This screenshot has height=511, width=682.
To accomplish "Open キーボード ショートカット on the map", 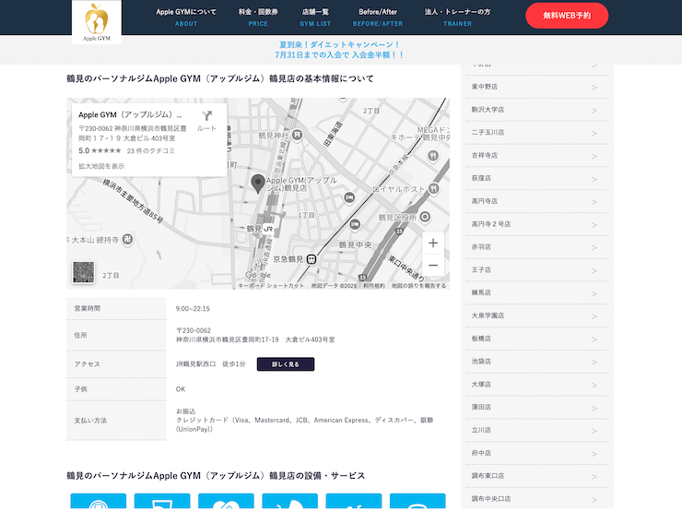I will pyautogui.click(x=271, y=286).
